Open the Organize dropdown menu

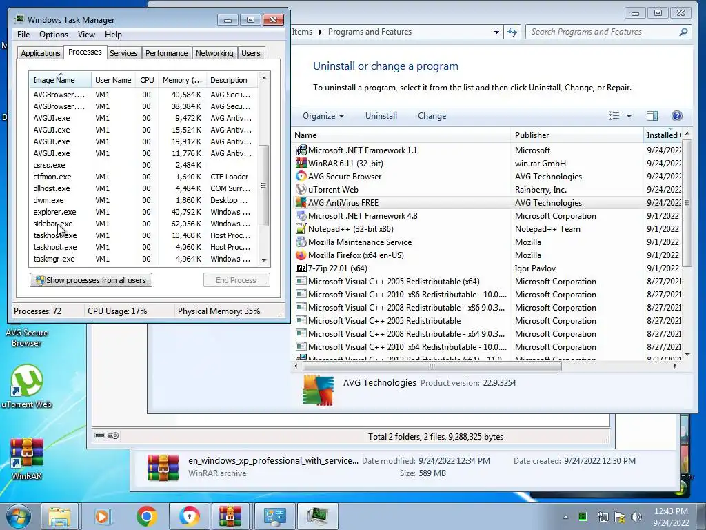pyautogui.click(x=323, y=116)
